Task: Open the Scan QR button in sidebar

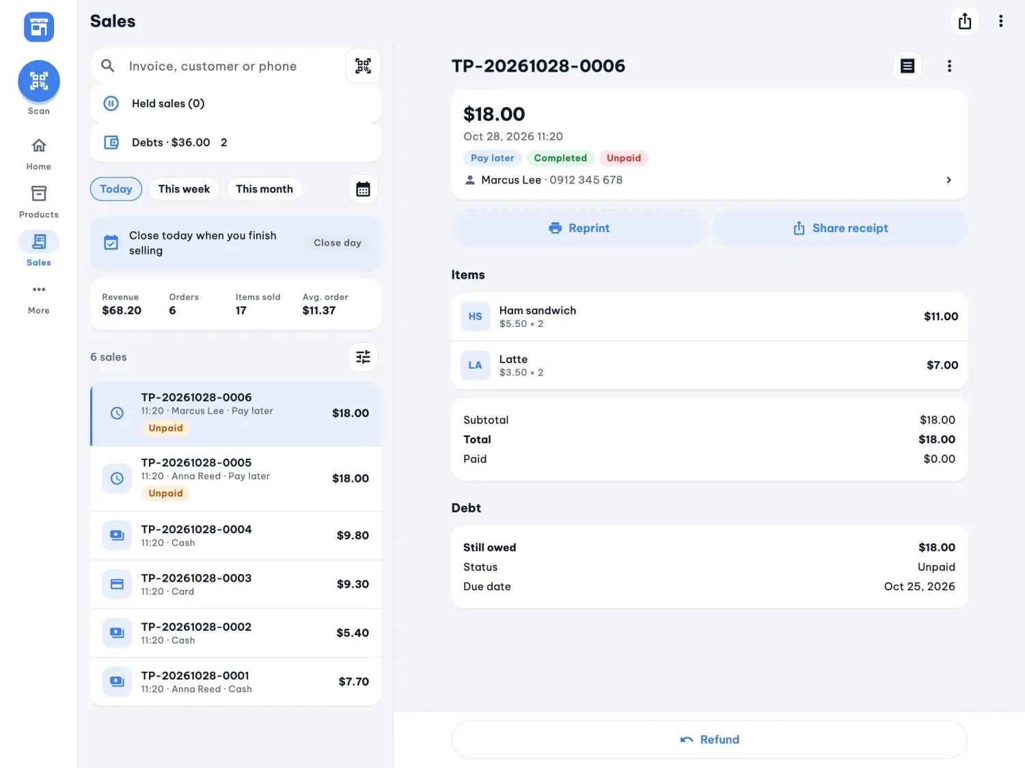Action: [39, 81]
